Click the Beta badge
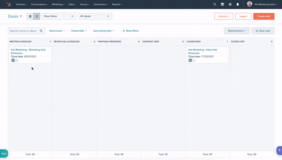The height and width of the screenshot is (160, 282). 4,154
